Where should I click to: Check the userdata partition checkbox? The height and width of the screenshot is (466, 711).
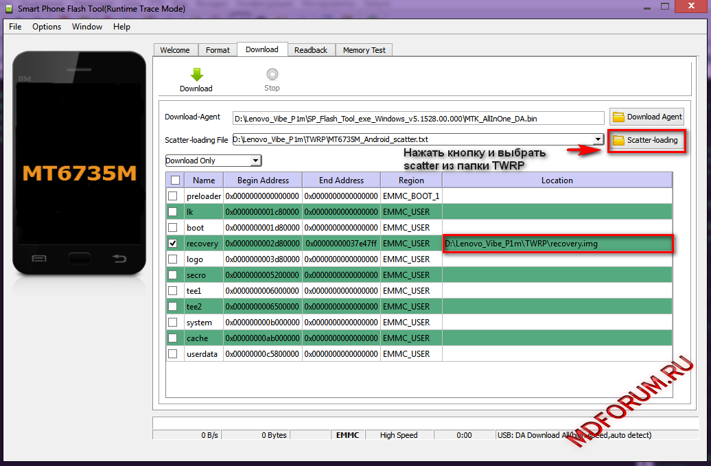173,353
